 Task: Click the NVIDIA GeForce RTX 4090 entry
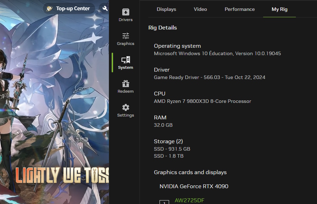coord(194,186)
